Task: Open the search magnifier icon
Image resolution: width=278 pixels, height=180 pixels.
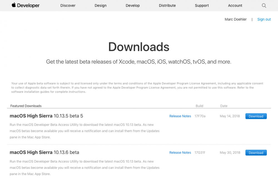Action: point(264,6)
